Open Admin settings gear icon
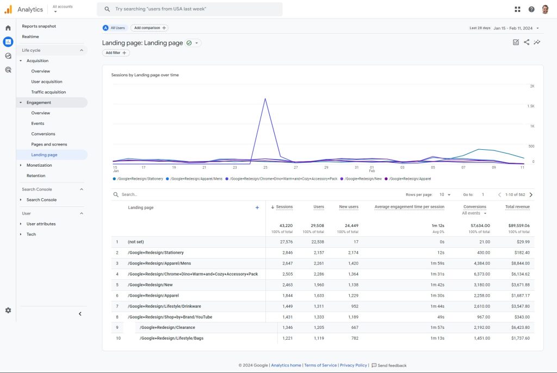 click(8, 310)
